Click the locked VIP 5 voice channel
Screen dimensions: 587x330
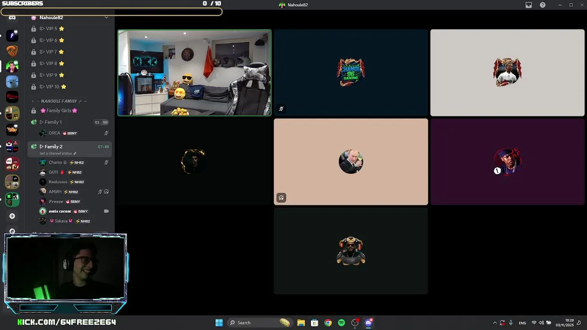click(69, 28)
